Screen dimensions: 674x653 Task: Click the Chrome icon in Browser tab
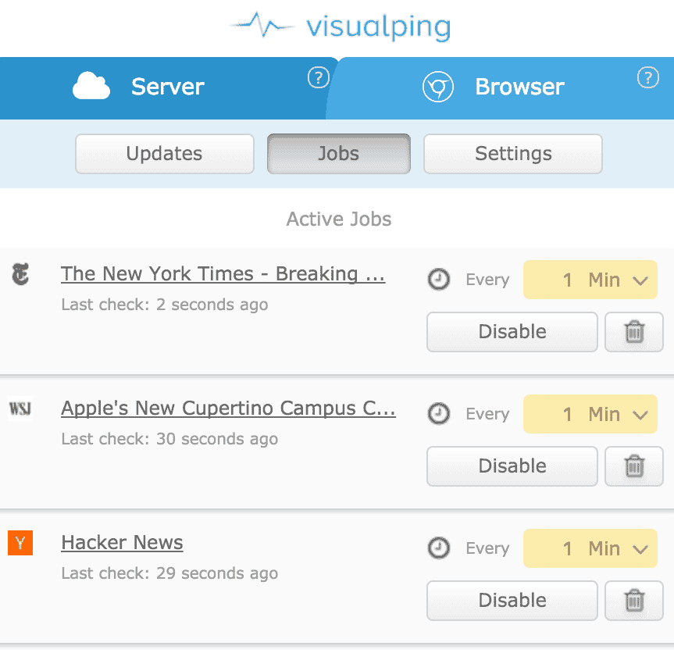pos(437,87)
